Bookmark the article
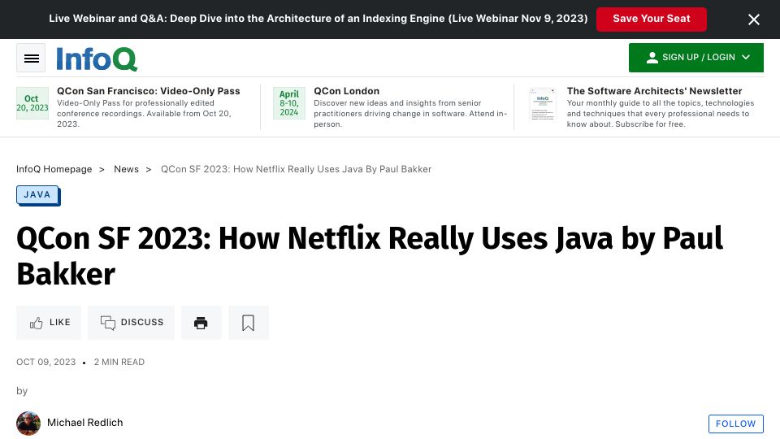The image size is (780, 439). click(x=249, y=323)
